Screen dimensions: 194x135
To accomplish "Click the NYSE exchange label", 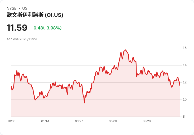I will [x=12, y=8].
